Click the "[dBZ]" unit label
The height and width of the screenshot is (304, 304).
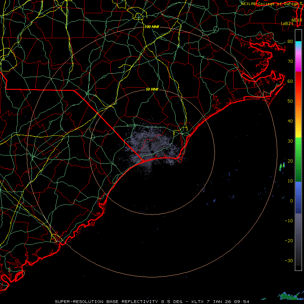[x=287, y=23]
